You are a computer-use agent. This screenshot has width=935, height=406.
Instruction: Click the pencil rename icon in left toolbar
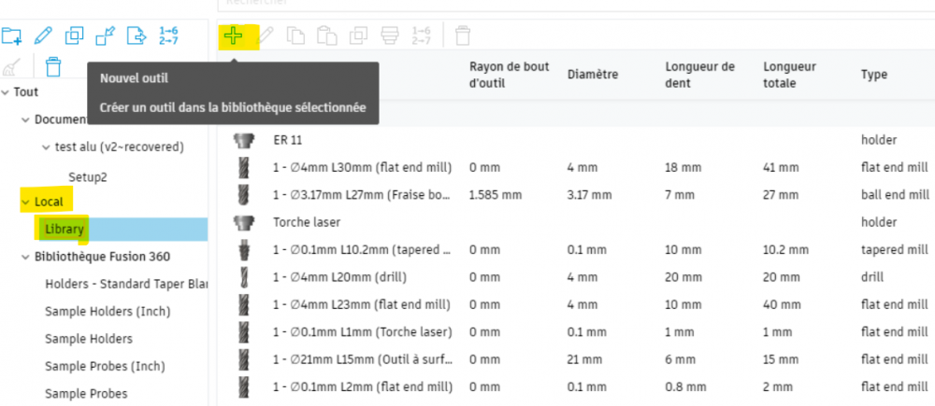click(x=43, y=35)
